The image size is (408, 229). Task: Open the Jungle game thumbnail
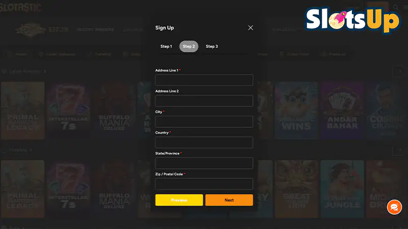342,189
